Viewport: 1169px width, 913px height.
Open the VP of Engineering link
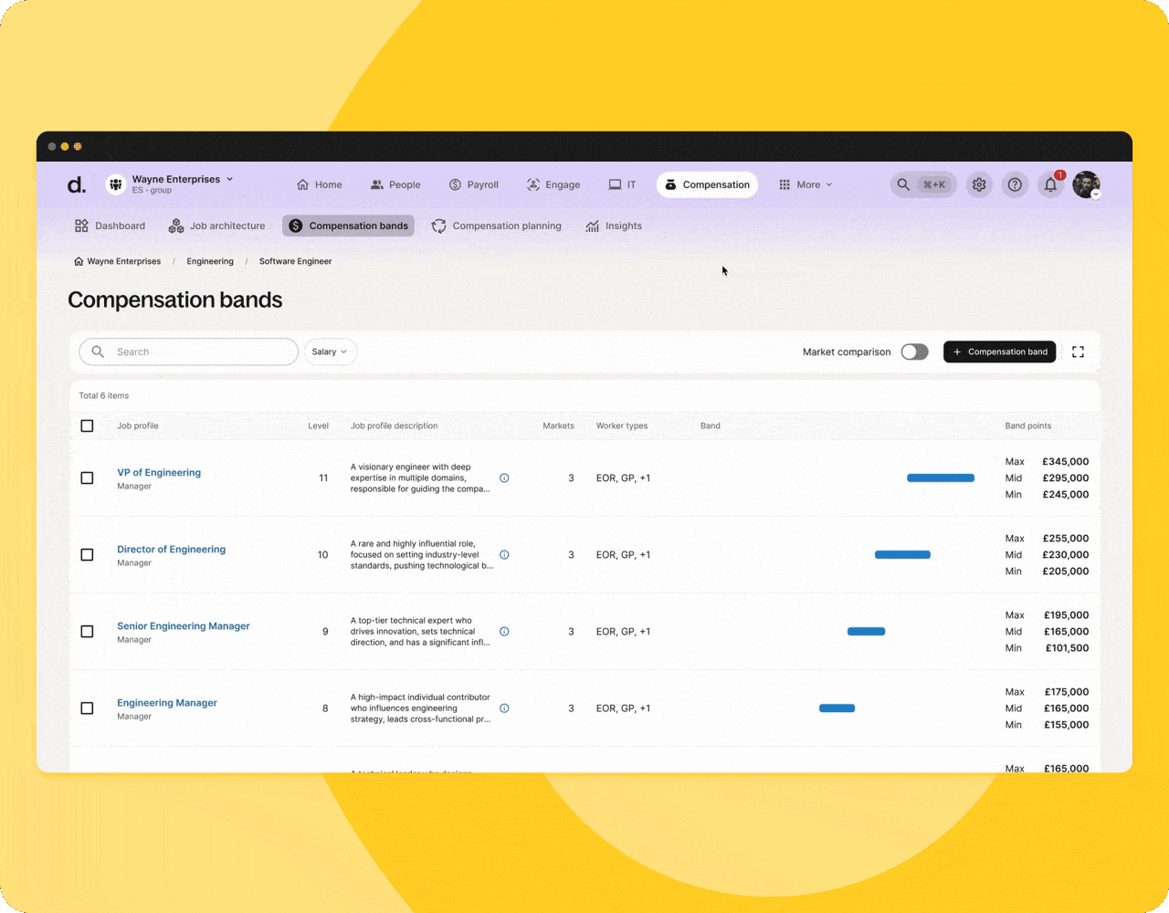(159, 472)
